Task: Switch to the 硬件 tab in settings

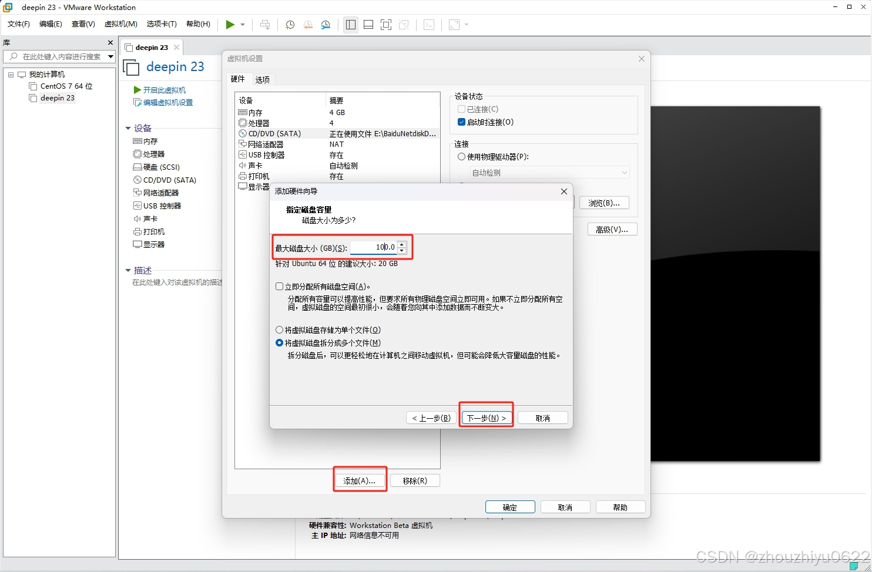Action: click(x=238, y=79)
